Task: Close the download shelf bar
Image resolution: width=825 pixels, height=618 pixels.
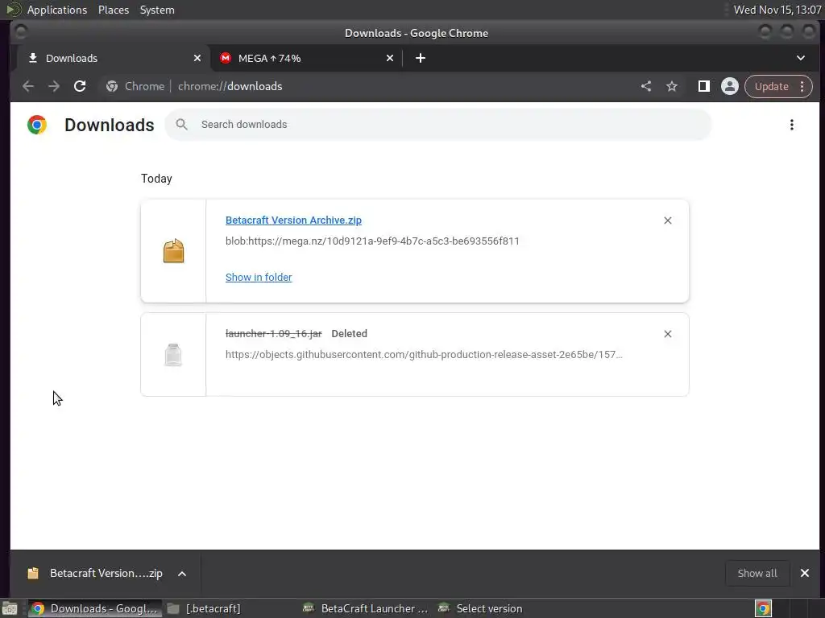Action: (x=805, y=573)
